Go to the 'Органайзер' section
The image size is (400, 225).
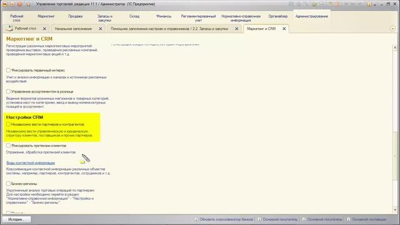click(x=278, y=16)
